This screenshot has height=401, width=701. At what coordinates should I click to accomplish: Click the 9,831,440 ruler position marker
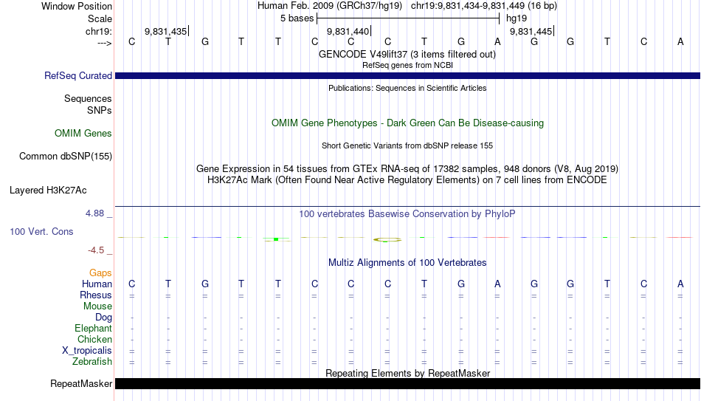pos(349,31)
